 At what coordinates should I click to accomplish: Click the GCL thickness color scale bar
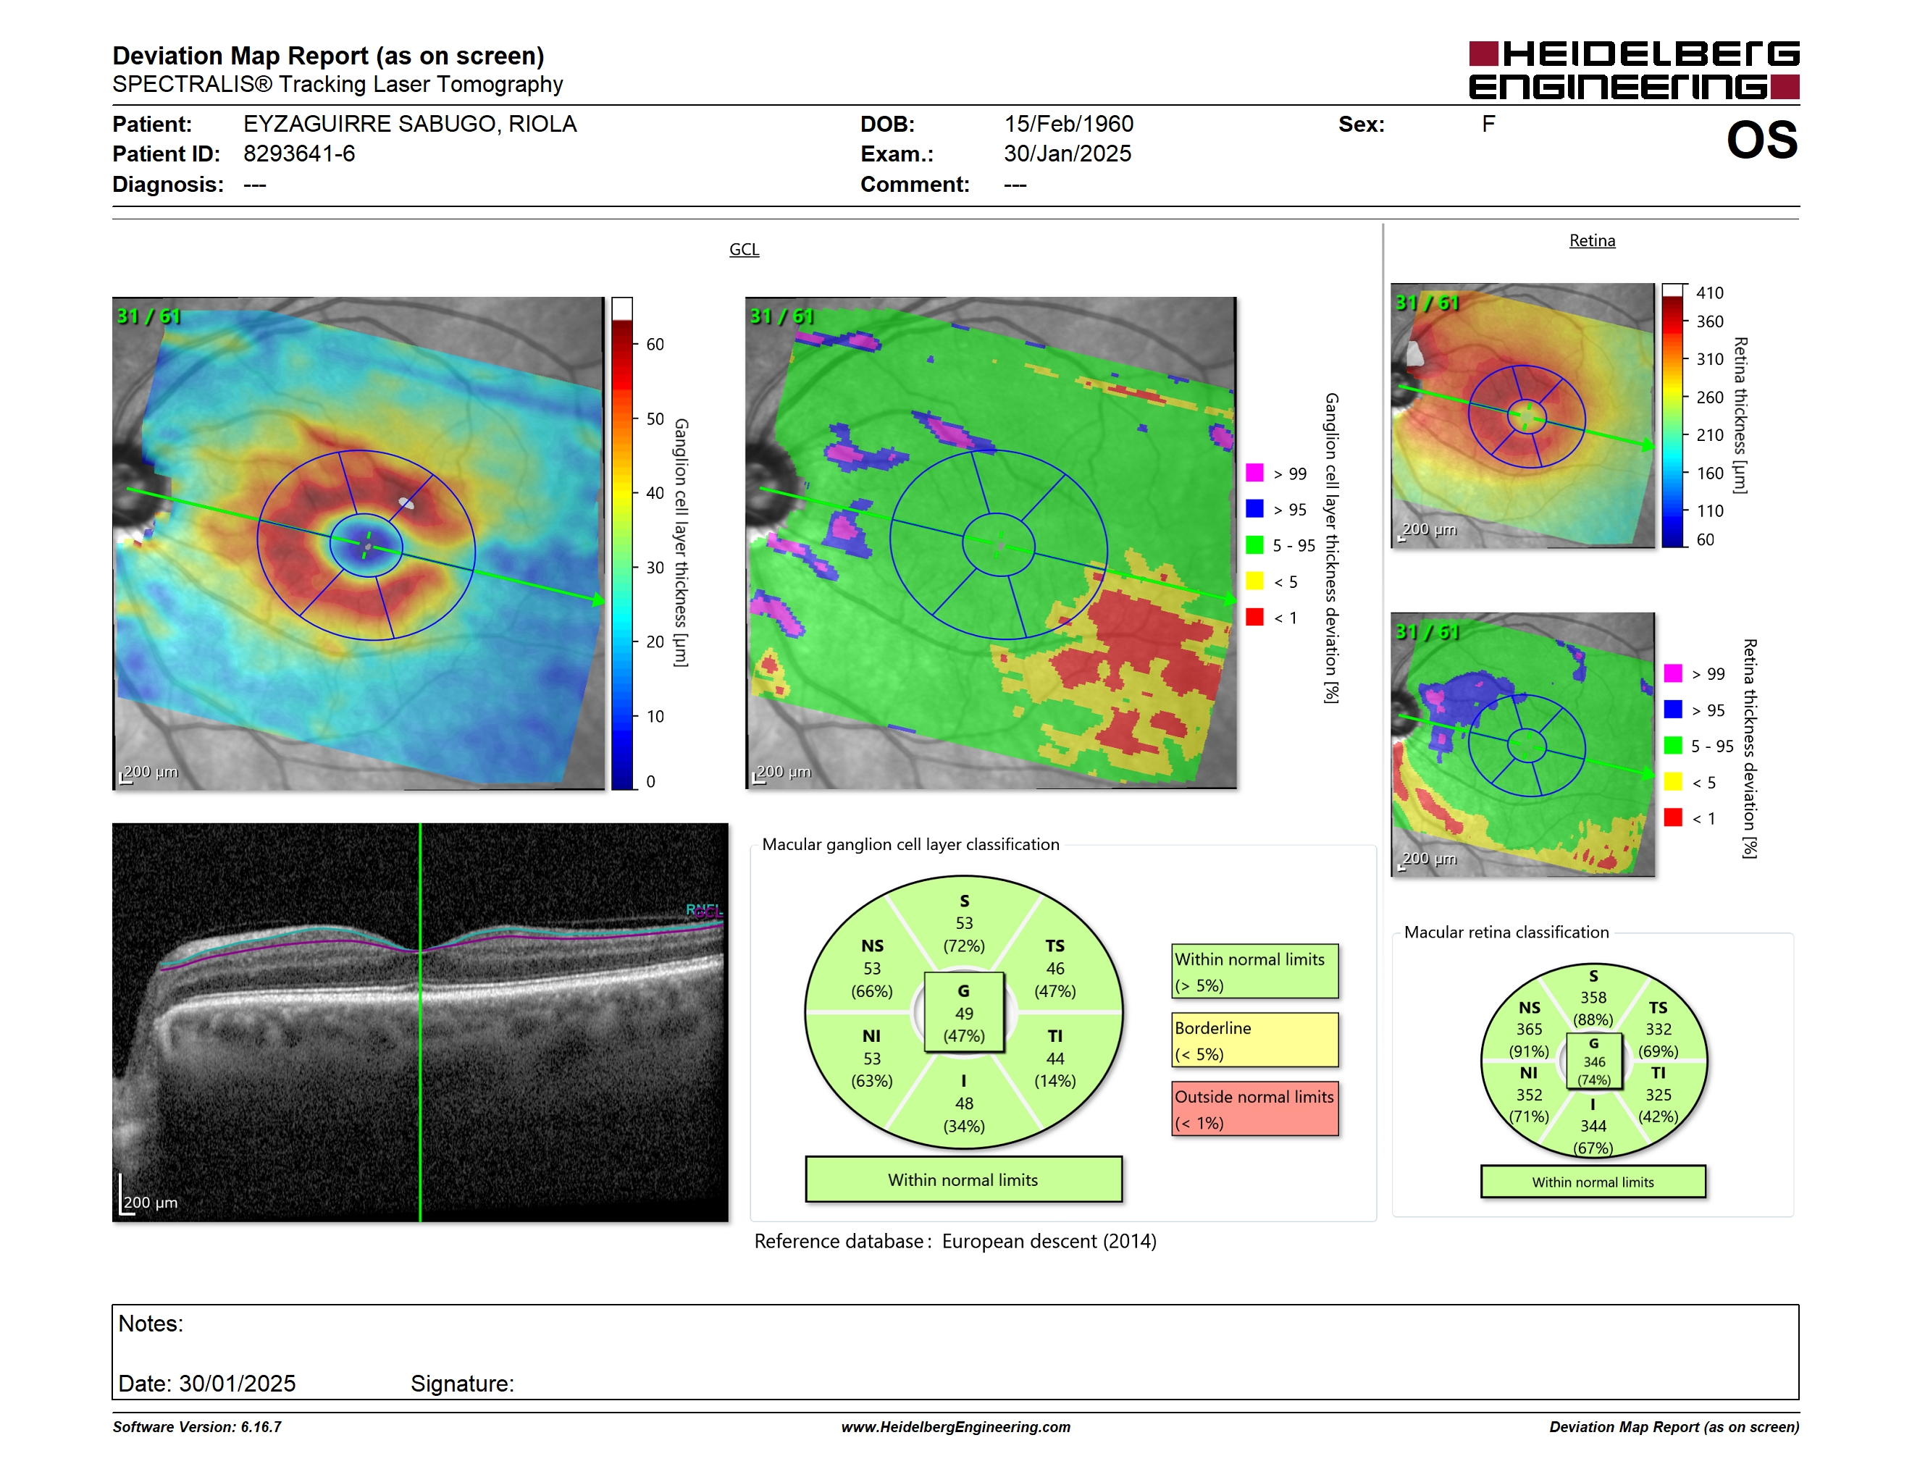621,543
